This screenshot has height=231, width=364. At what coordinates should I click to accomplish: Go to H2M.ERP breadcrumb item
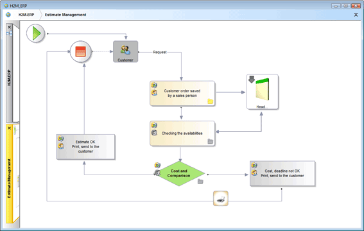click(26, 15)
